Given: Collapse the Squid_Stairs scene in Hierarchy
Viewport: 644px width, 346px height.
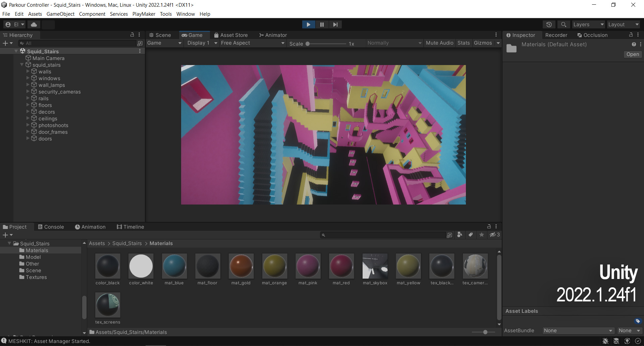Looking at the screenshot, I should [x=16, y=51].
